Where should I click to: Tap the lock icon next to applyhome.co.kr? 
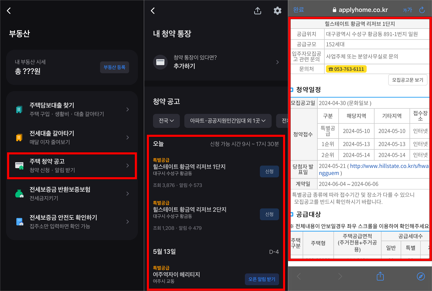334,10
